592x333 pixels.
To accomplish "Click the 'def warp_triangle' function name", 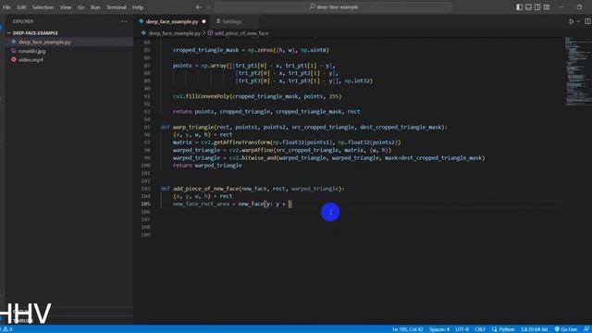I will click(x=193, y=127).
